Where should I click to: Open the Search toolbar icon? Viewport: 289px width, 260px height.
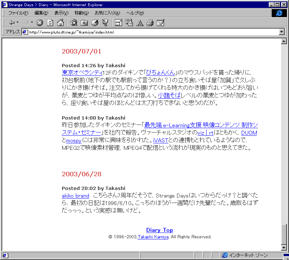(x=74, y=23)
